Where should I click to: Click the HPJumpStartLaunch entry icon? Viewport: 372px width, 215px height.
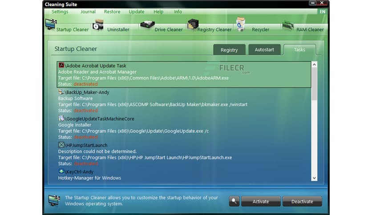[x=61, y=145]
